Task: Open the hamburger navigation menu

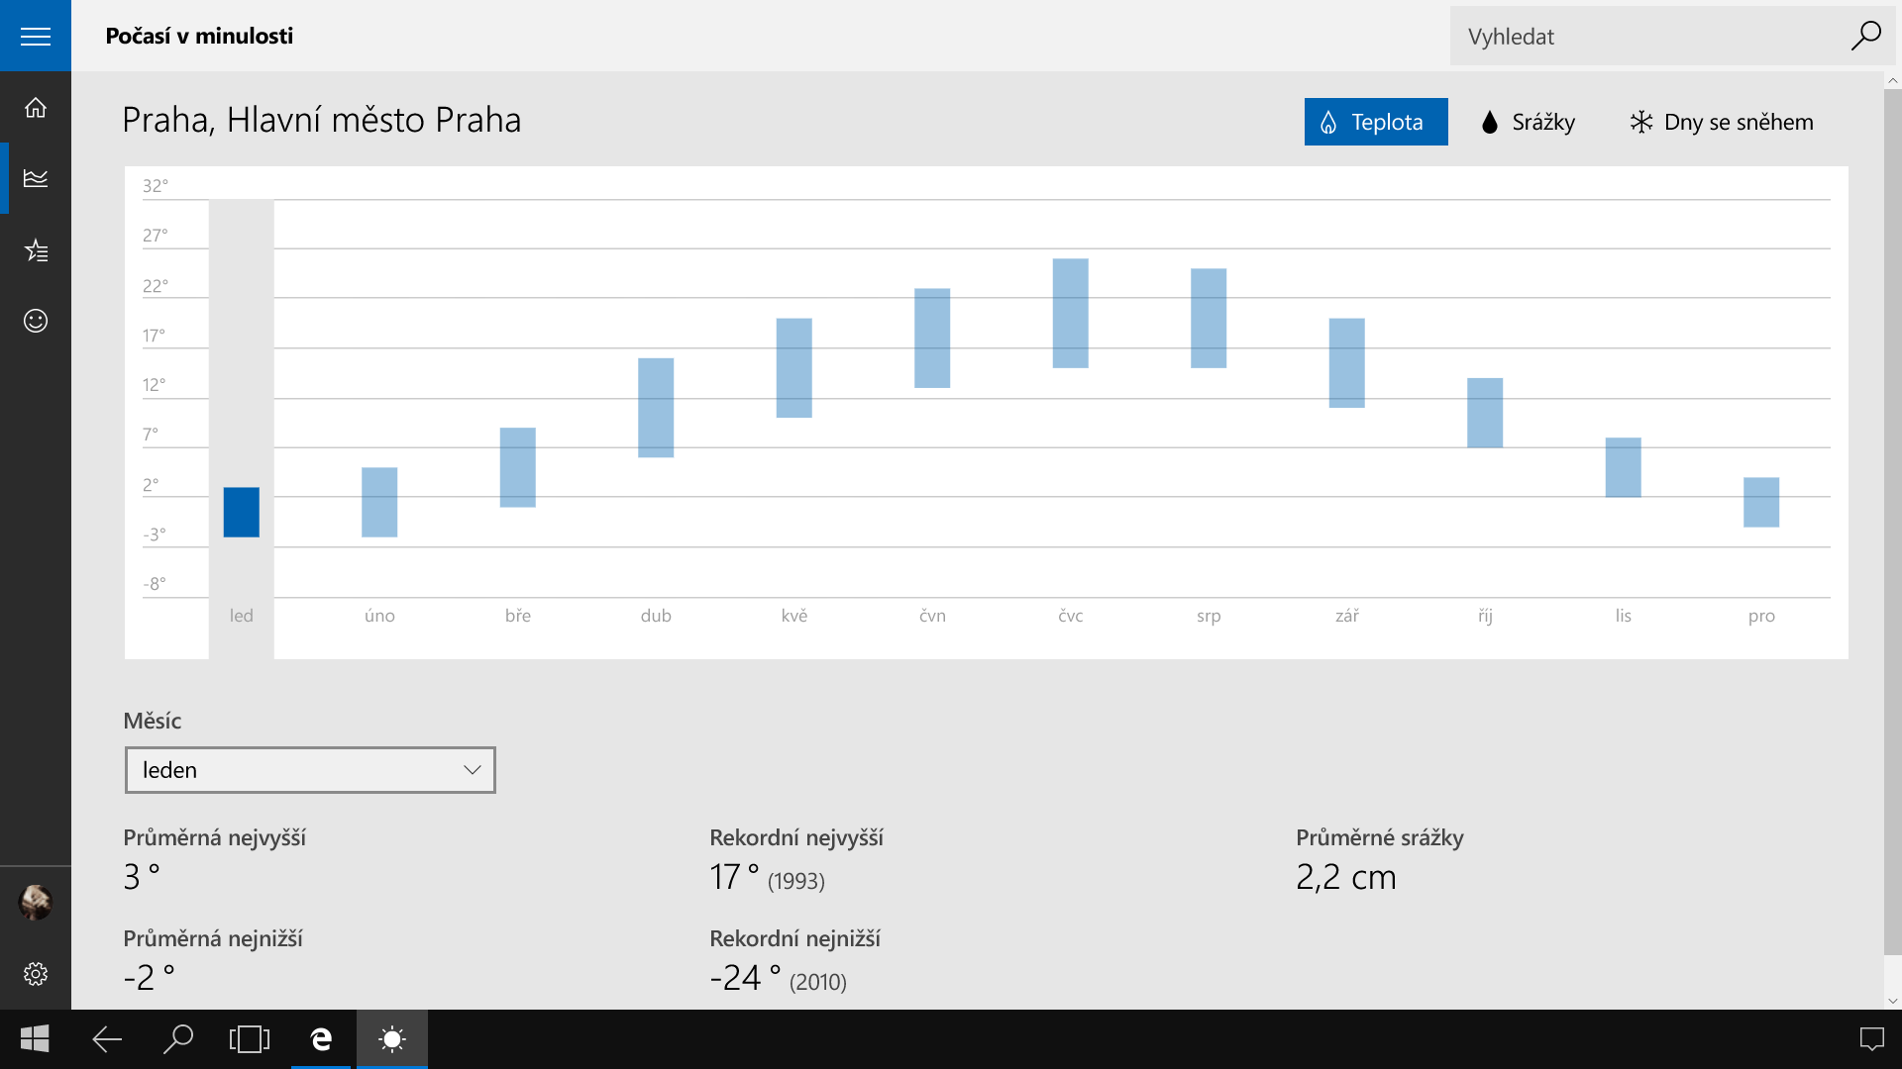Action: pos(36,37)
